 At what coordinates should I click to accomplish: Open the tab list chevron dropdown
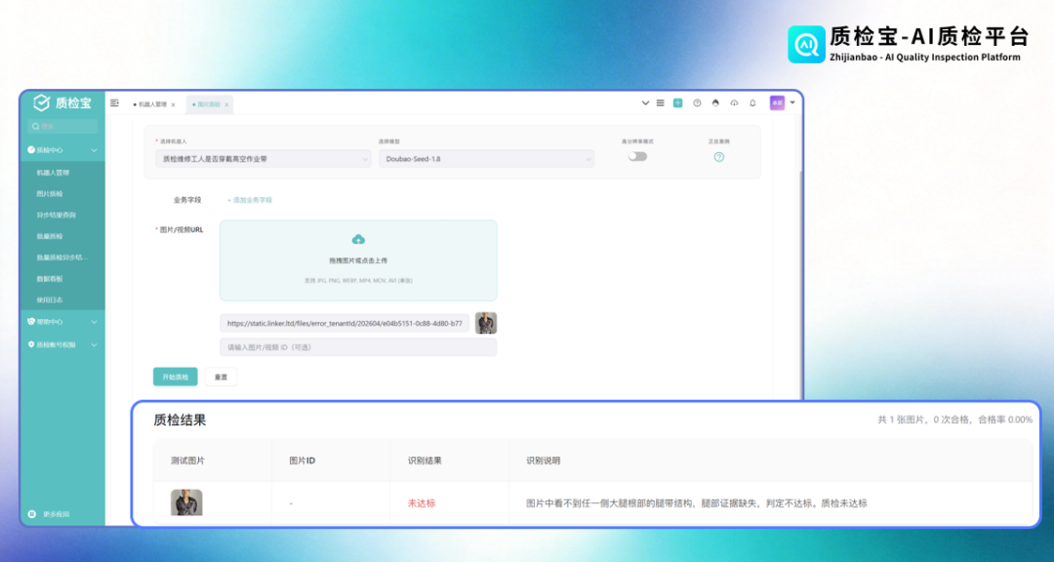click(x=645, y=102)
